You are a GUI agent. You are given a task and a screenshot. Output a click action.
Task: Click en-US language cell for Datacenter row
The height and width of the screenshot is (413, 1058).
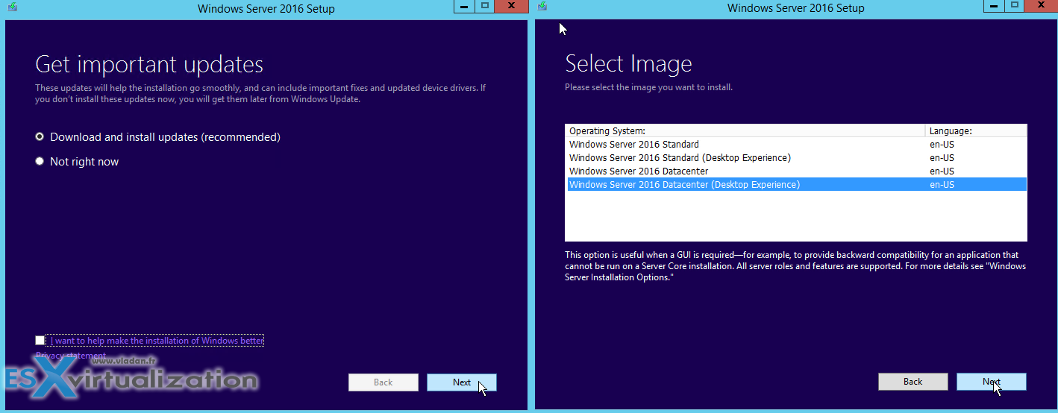pos(942,171)
